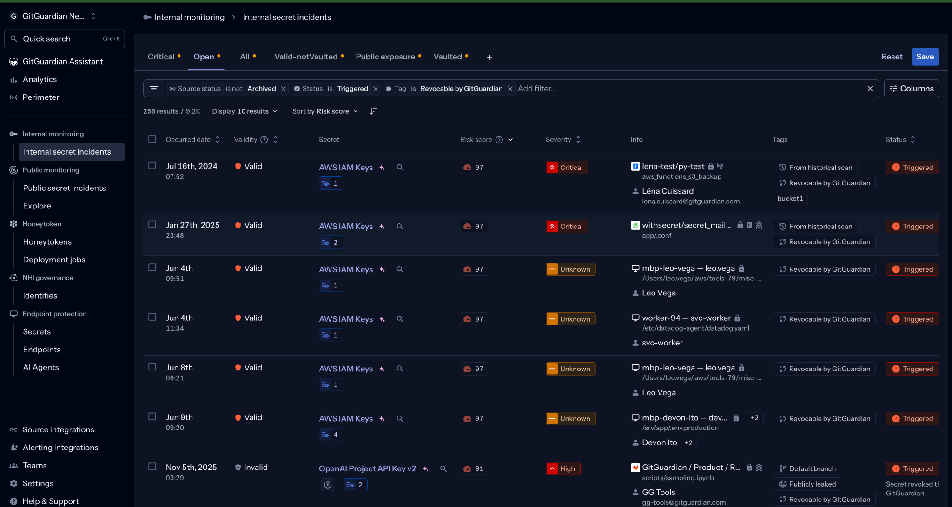Clear all filters with the X at bar end
The height and width of the screenshot is (507, 952).
(x=870, y=89)
